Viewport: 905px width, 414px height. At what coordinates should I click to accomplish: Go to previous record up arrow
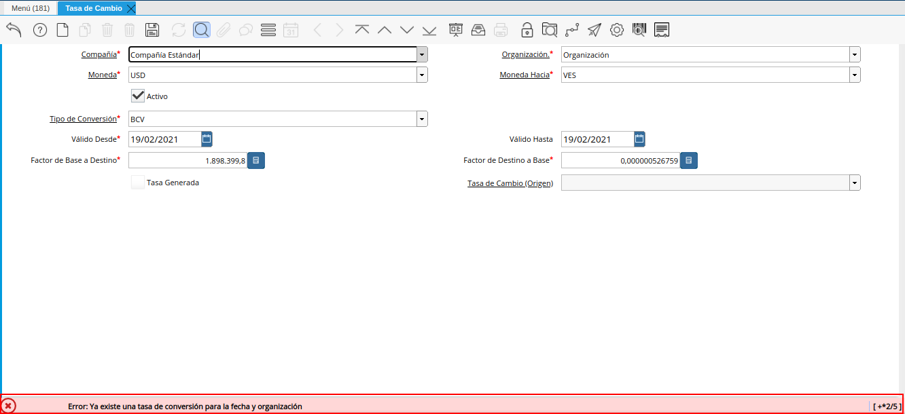385,30
